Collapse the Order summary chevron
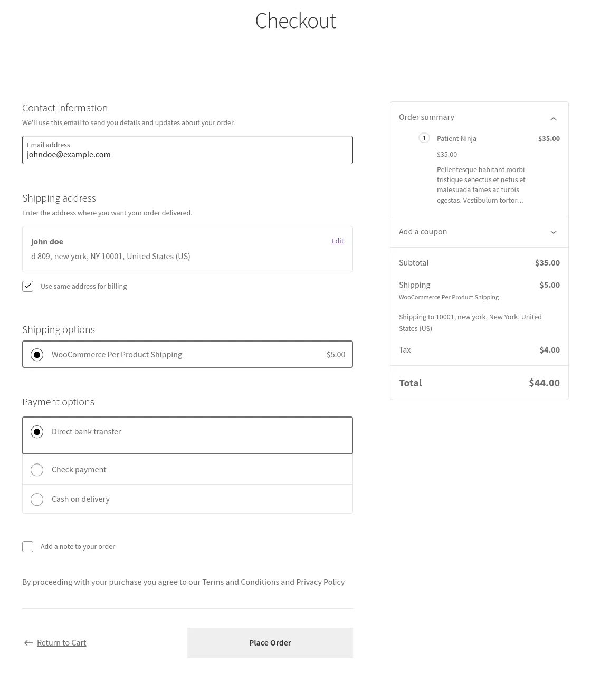Screen dimensions: 591x673 click(x=554, y=118)
